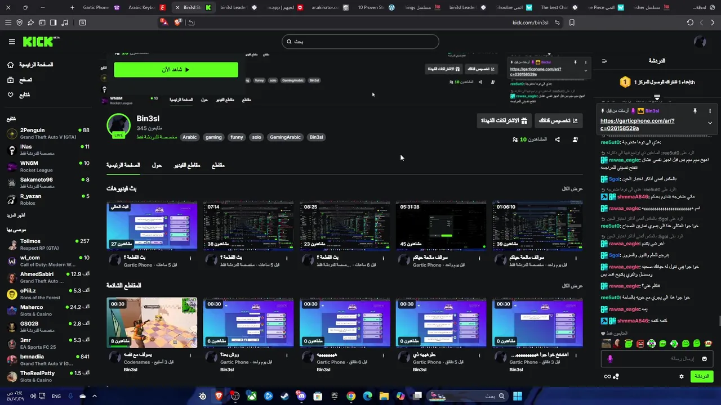Click the KICK logo
This screenshot has height=405, width=721.
pos(41,41)
